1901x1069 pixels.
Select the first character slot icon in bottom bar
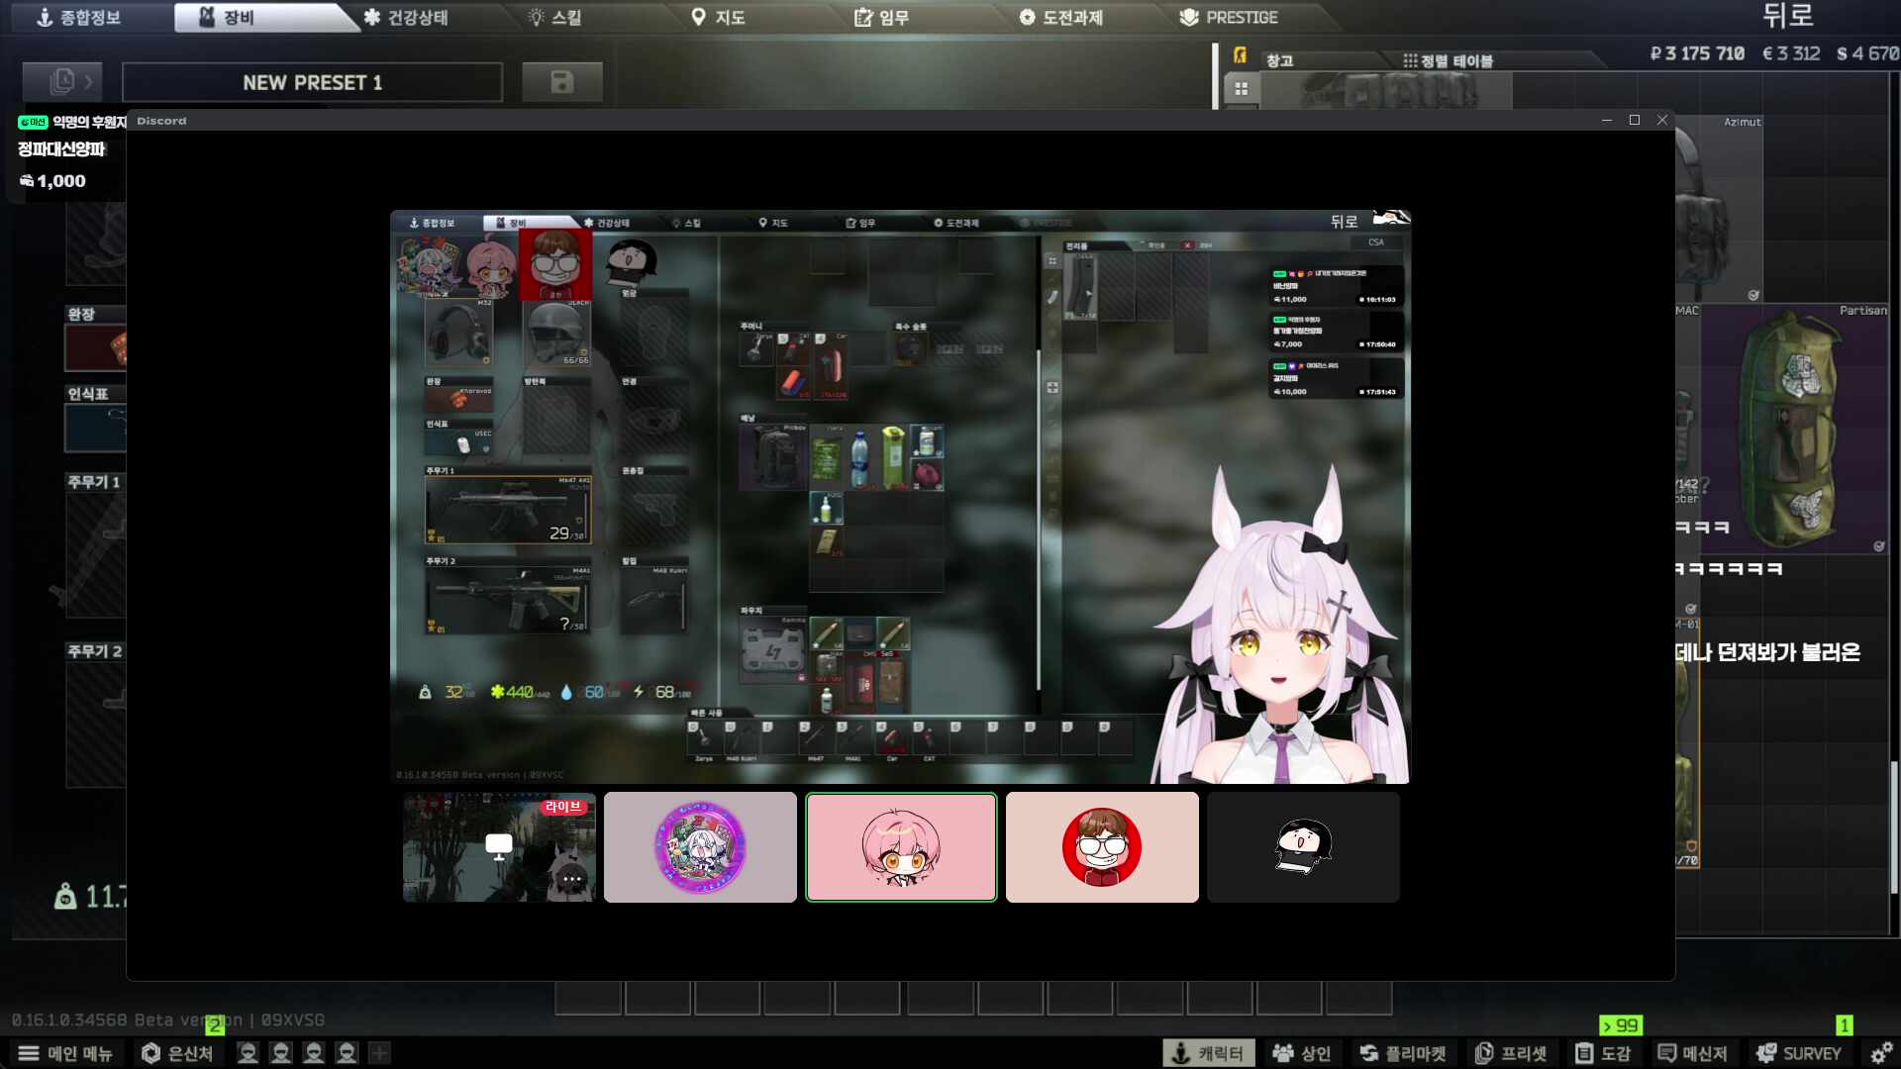tap(248, 1053)
